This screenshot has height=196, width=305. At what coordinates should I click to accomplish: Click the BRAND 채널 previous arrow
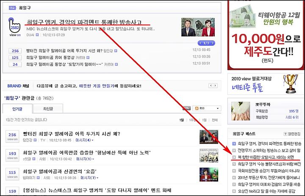(211, 86)
